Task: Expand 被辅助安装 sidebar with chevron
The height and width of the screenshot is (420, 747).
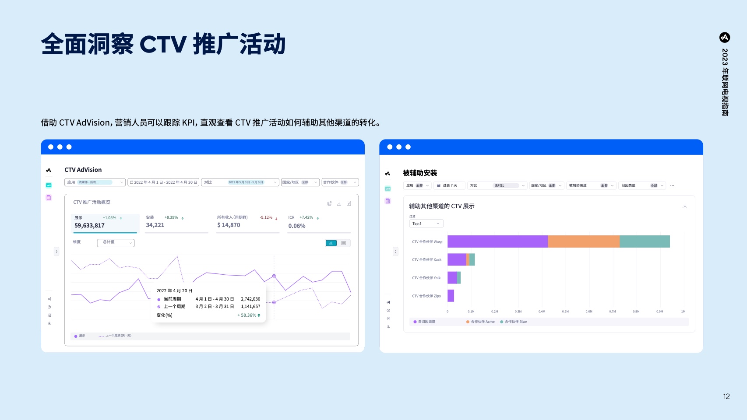Action: click(395, 252)
